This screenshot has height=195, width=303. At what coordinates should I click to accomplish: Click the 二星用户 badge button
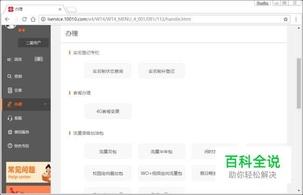[33, 43]
